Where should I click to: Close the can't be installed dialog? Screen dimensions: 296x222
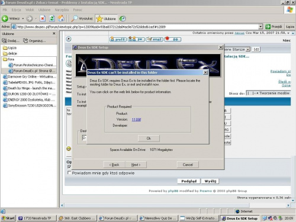point(205,72)
